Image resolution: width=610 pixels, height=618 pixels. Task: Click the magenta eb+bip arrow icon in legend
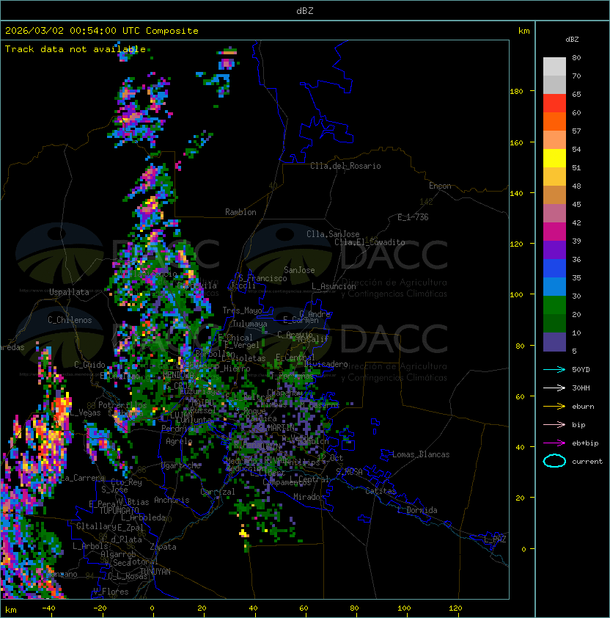pos(554,443)
